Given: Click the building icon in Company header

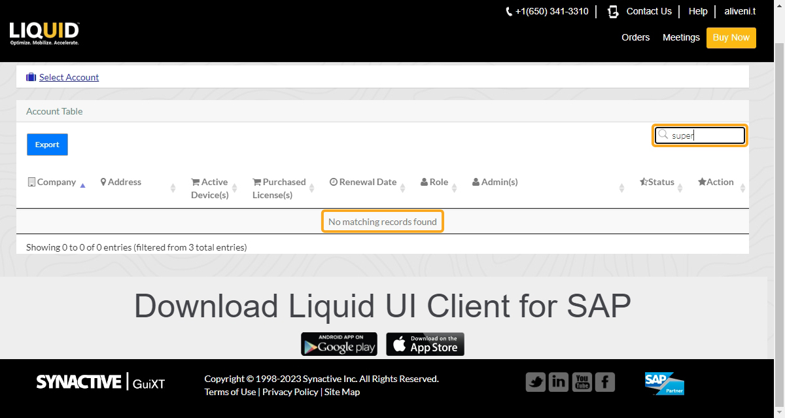Looking at the screenshot, I should [x=31, y=182].
